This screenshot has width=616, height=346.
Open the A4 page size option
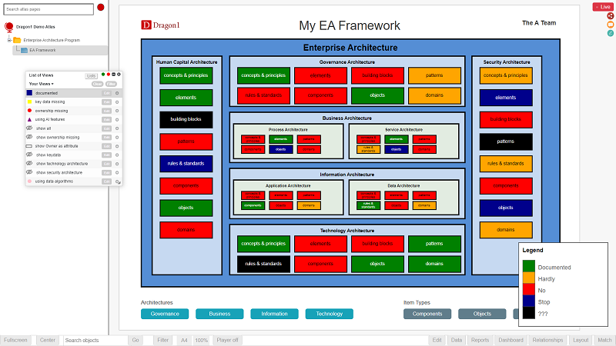(x=184, y=340)
